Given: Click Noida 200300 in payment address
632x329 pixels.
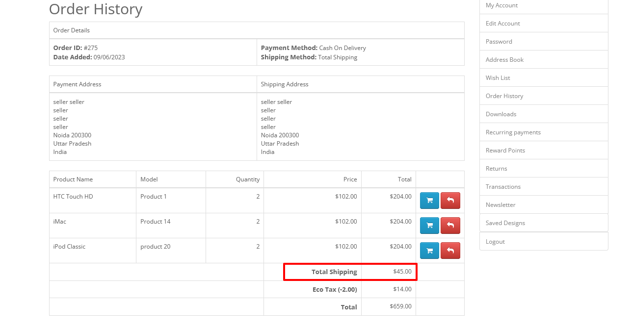Looking at the screenshot, I should (x=72, y=135).
